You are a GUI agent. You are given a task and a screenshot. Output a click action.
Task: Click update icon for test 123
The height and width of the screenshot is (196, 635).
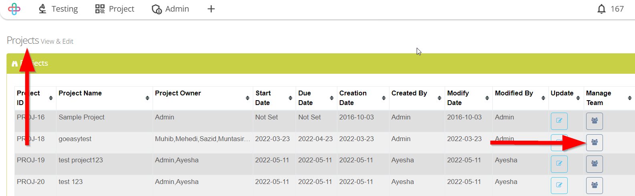pyautogui.click(x=559, y=185)
